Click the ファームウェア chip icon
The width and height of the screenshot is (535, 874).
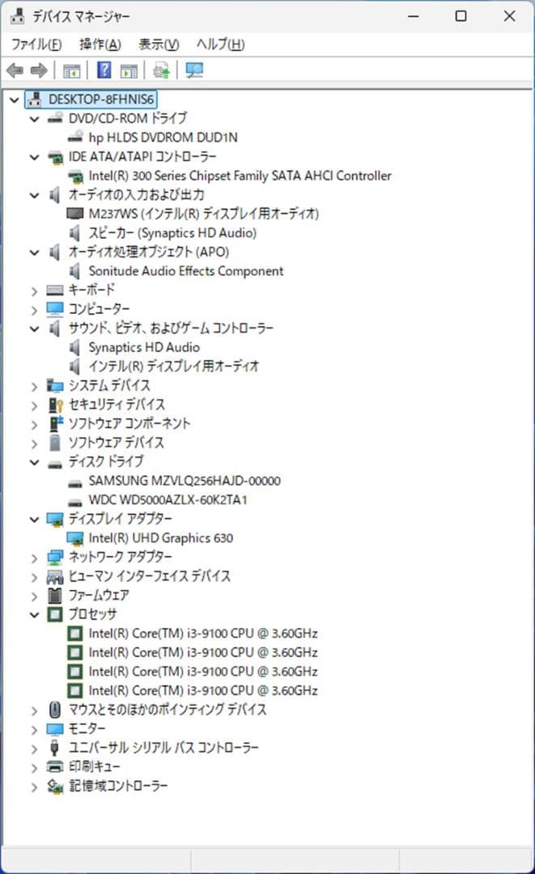(x=54, y=596)
